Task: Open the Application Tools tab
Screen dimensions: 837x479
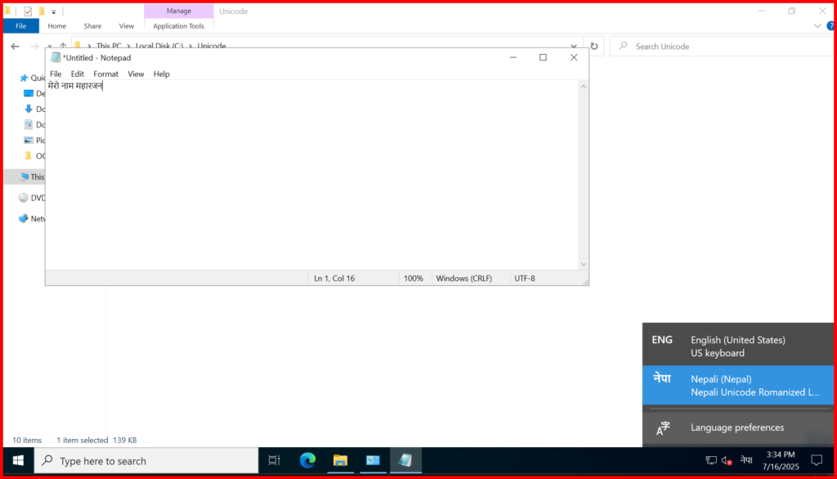Action: click(178, 25)
